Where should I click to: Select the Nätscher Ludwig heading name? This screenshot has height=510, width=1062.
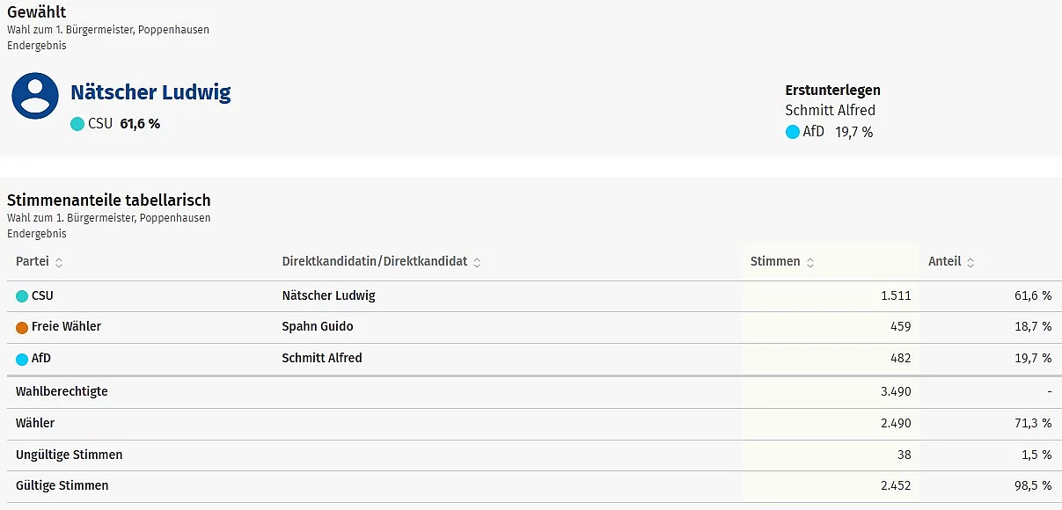tap(150, 92)
